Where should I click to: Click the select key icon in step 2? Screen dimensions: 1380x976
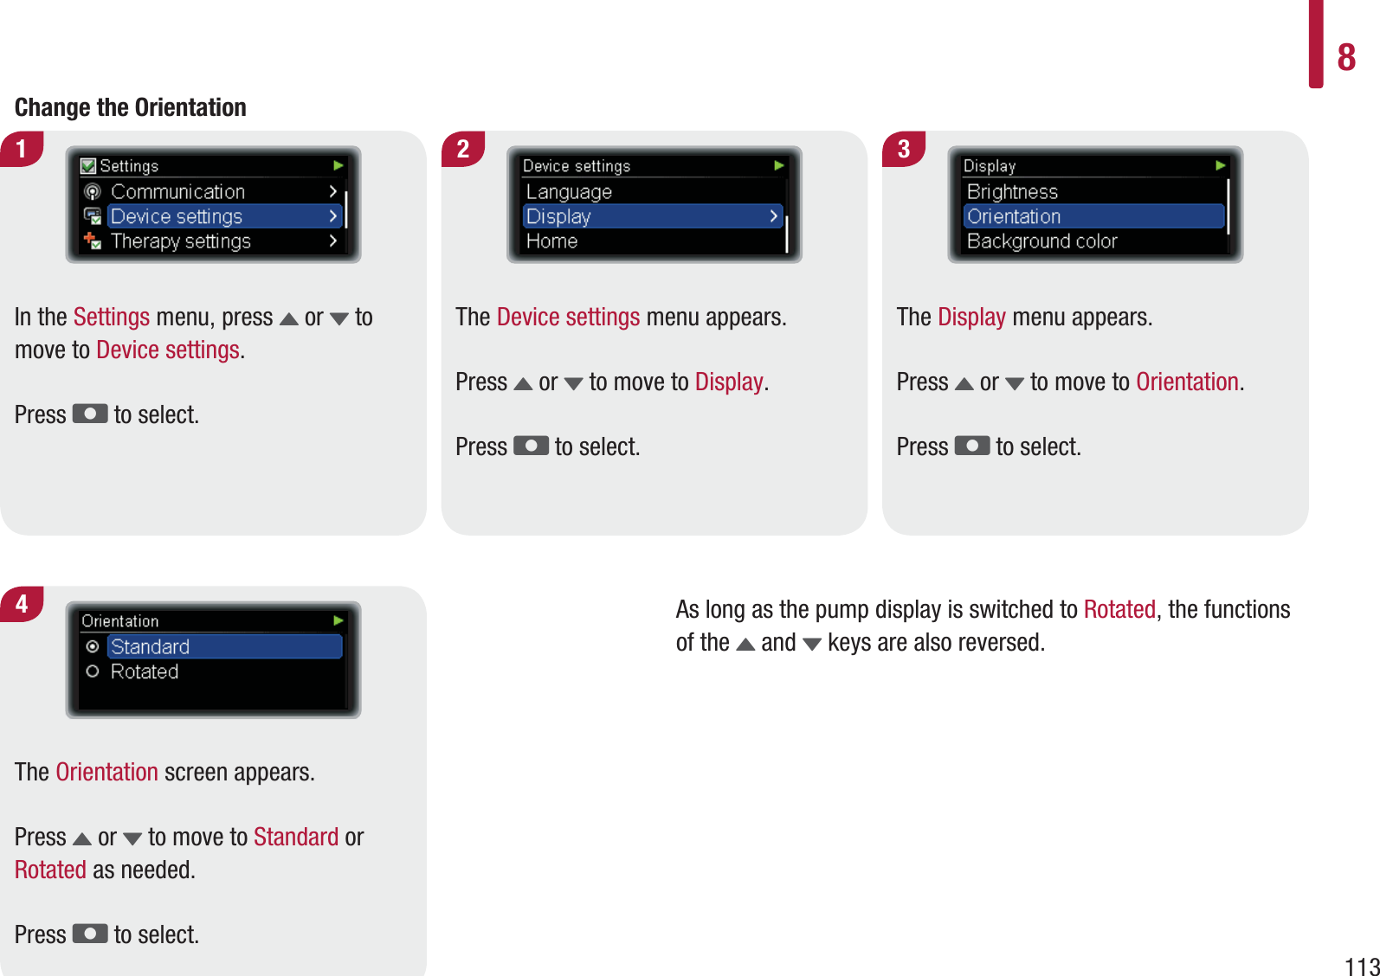[x=531, y=446]
